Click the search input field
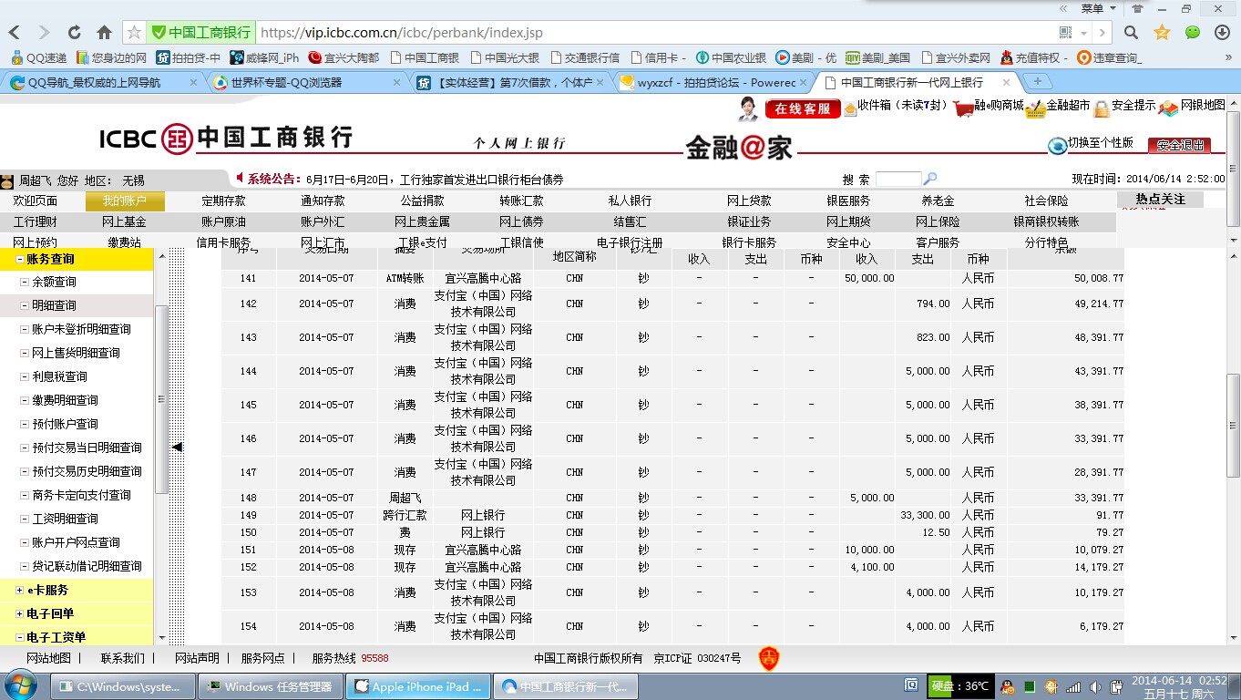 tap(897, 180)
